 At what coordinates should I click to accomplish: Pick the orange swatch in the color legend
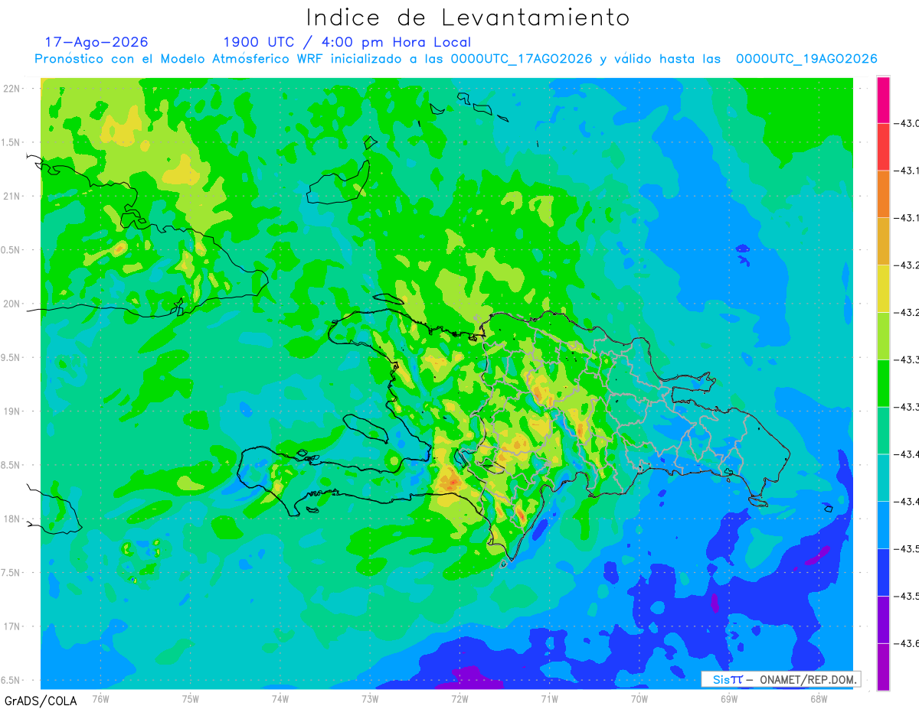click(x=883, y=194)
